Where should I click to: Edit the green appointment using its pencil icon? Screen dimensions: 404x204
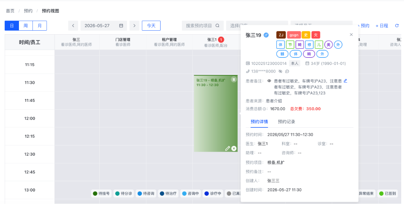(228, 148)
